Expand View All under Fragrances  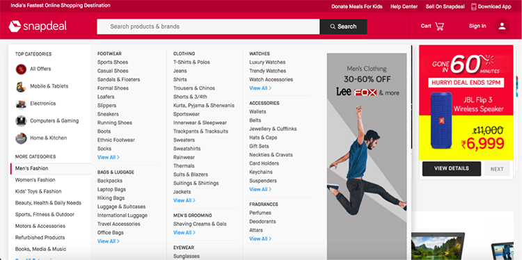(260, 238)
